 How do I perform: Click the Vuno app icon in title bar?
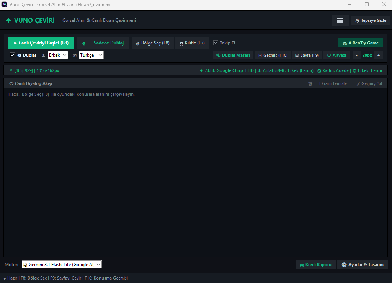click(4, 4)
